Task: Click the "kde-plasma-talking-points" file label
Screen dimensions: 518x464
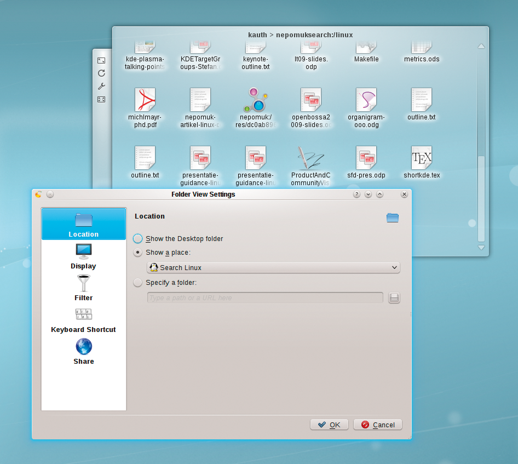Action: [x=145, y=63]
